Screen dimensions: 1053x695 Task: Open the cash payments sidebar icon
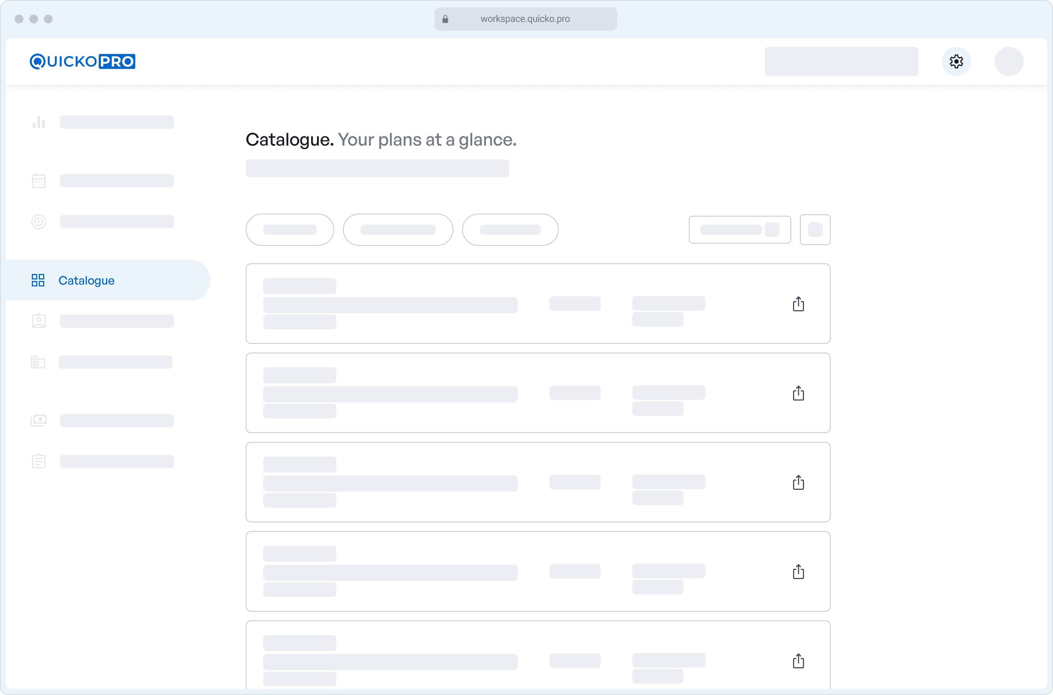pos(38,420)
